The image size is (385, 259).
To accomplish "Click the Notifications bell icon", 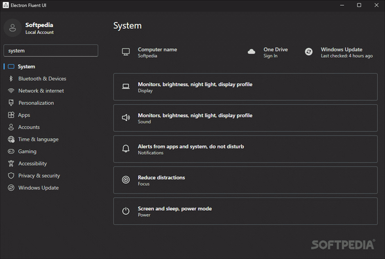I will 126,148.
